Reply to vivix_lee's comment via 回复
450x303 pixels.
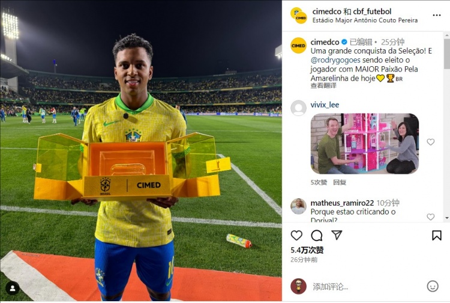coord(340,182)
